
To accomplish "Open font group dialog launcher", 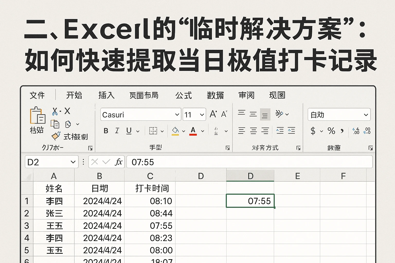I will point(228,148).
